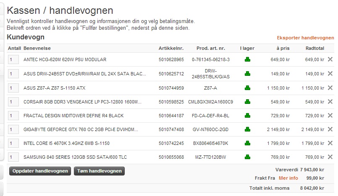Select product code MZ-7TD120BW

pos(211,157)
